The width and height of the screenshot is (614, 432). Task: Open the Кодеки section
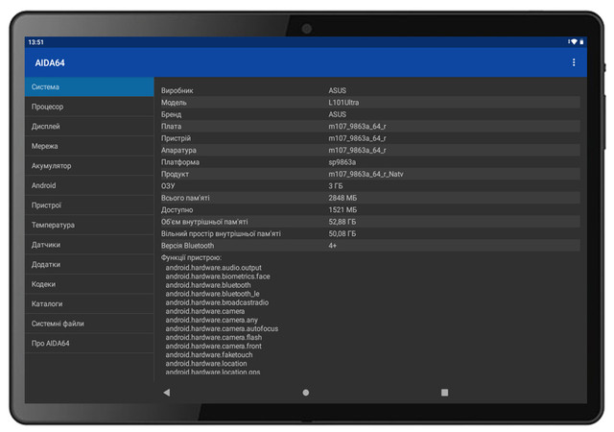coord(89,284)
